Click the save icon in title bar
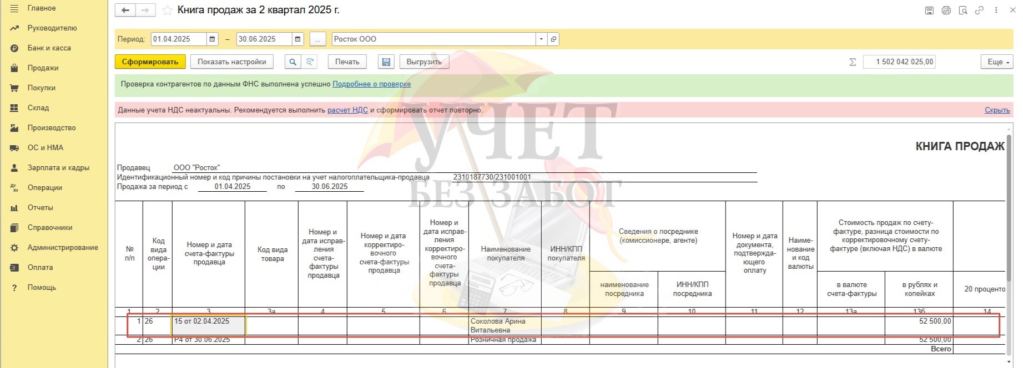Screen dimensions: 1023x368 pos(929,11)
